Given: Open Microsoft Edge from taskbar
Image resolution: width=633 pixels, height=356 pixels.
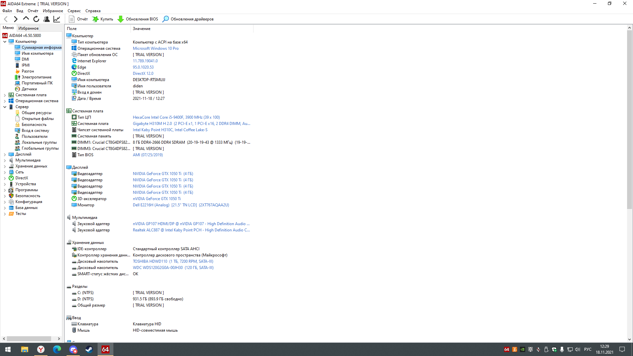Looking at the screenshot, I should 57,349.
